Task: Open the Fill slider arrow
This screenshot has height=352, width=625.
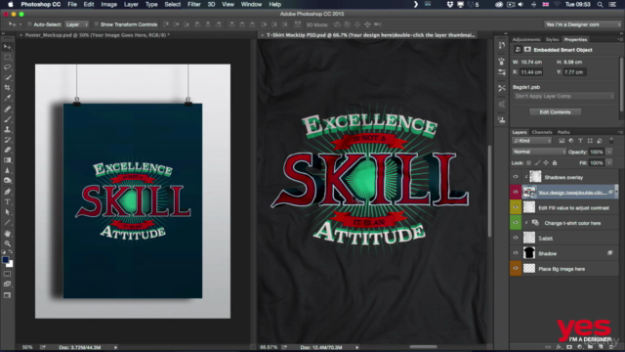Action: tap(609, 163)
